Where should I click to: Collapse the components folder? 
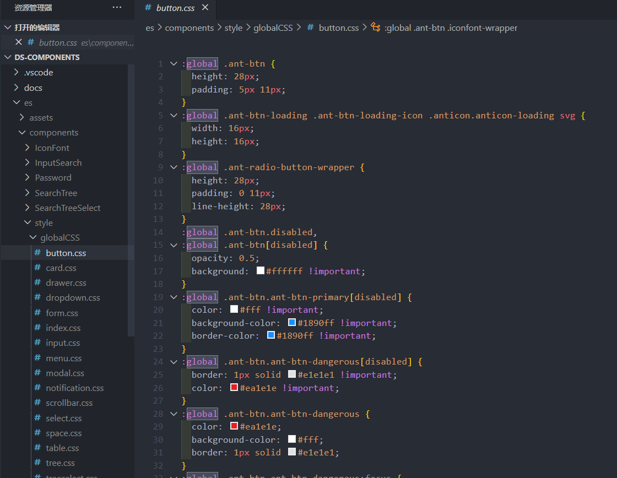[x=22, y=132]
